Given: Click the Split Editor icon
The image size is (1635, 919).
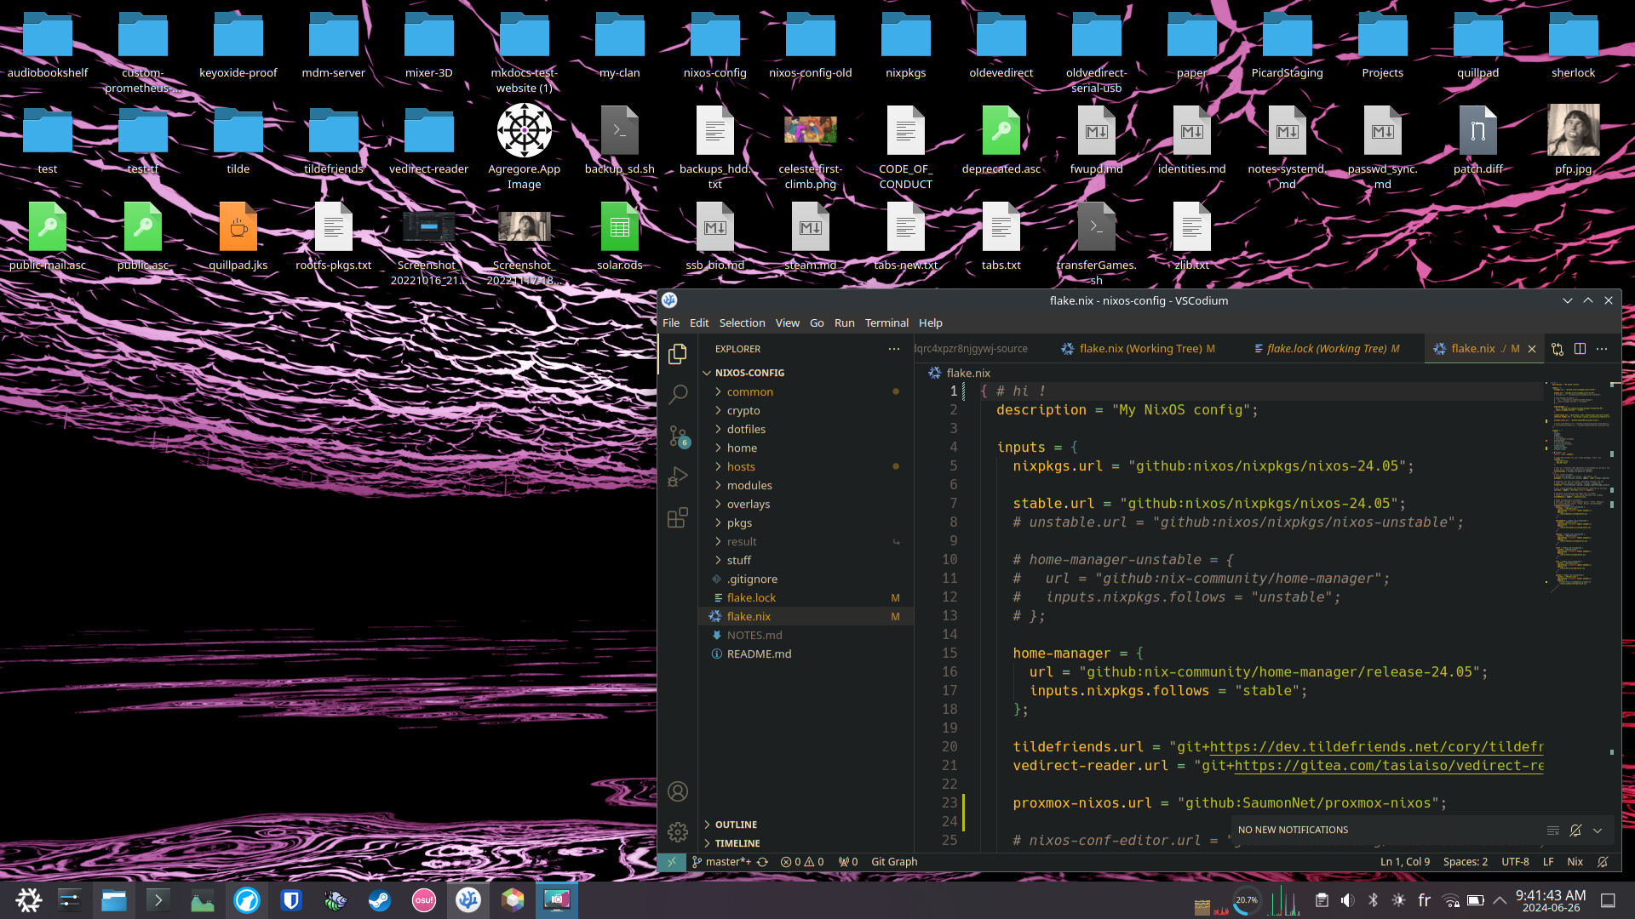Looking at the screenshot, I should click(1580, 349).
